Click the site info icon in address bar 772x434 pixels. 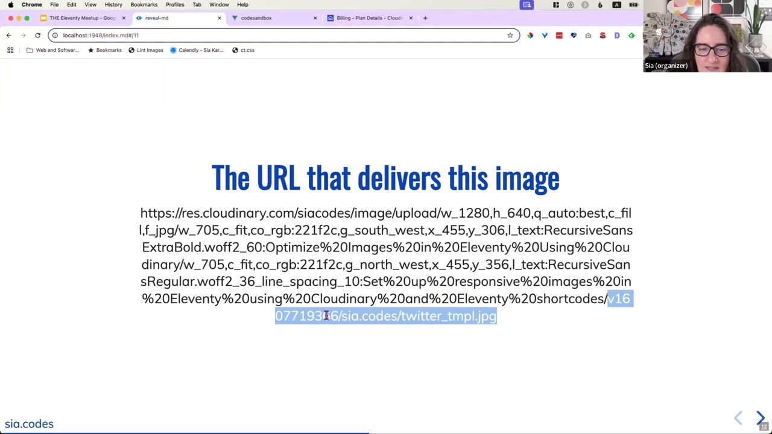coord(55,36)
